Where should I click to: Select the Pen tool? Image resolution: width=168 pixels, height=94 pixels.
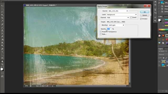2,49
